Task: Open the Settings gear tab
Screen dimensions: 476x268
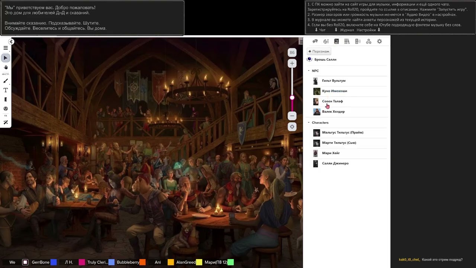Action: (379, 41)
